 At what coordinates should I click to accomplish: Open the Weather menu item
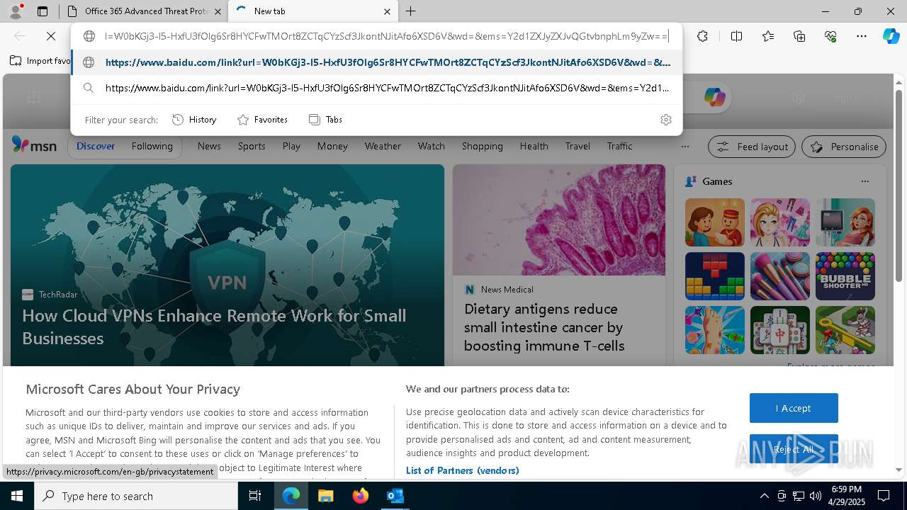pyautogui.click(x=383, y=146)
